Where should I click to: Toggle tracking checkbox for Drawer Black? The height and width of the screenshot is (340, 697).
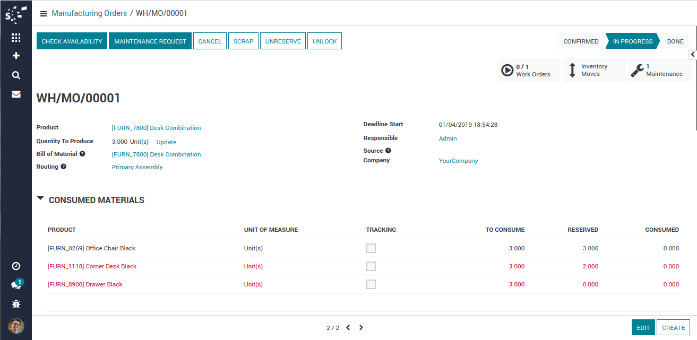coord(371,284)
